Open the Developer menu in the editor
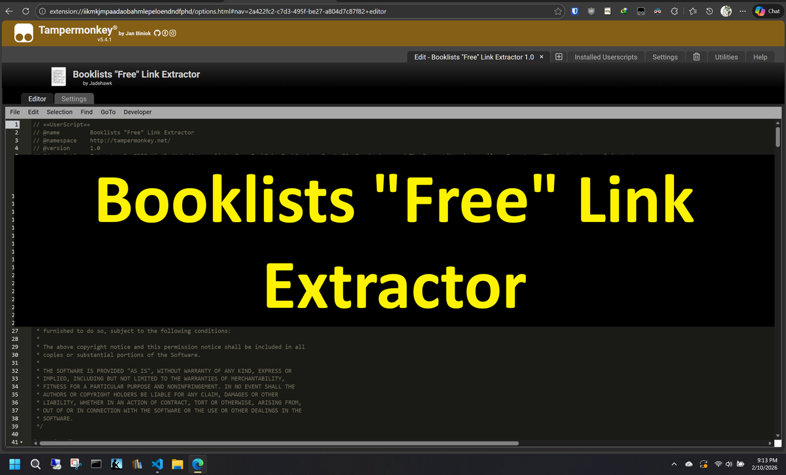 (x=137, y=112)
